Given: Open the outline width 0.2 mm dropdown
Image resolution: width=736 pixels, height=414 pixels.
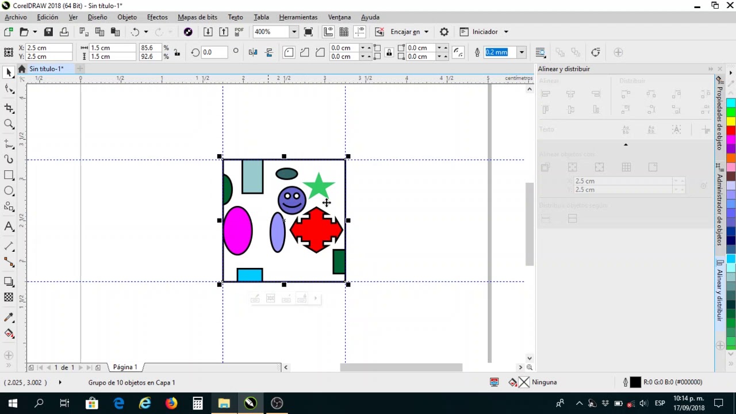Looking at the screenshot, I should tap(522, 52).
